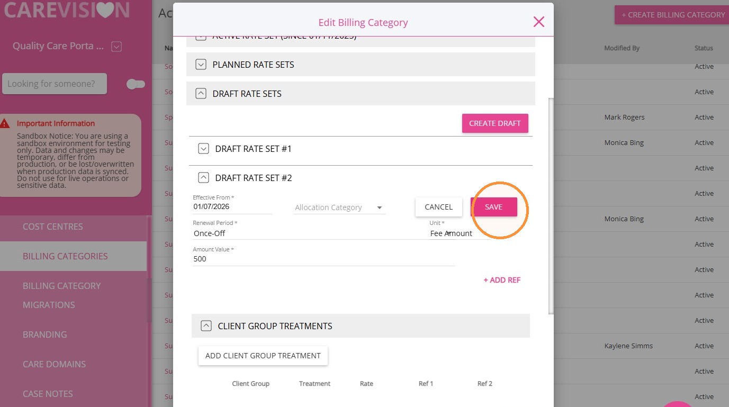
Task: Collapse the Draft Rate Sets section
Action: (201, 94)
